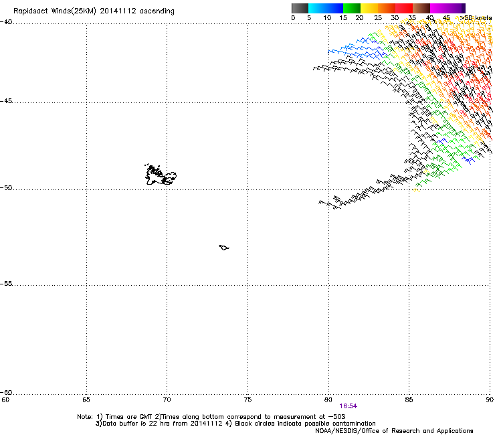The height and width of the screenshot is (435, 495).
Task: Click the -60 latitude axis label
Action: 6,392
